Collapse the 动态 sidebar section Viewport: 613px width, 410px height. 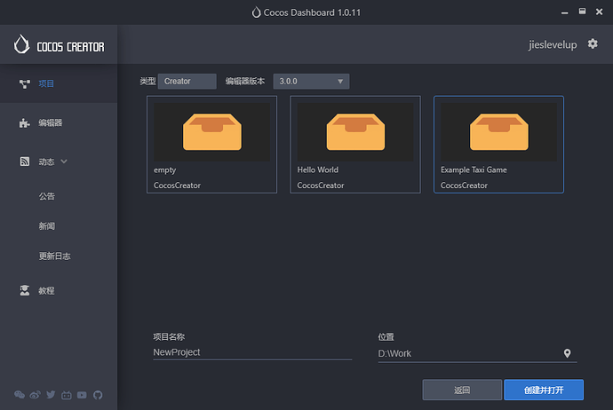click(64, 162)
